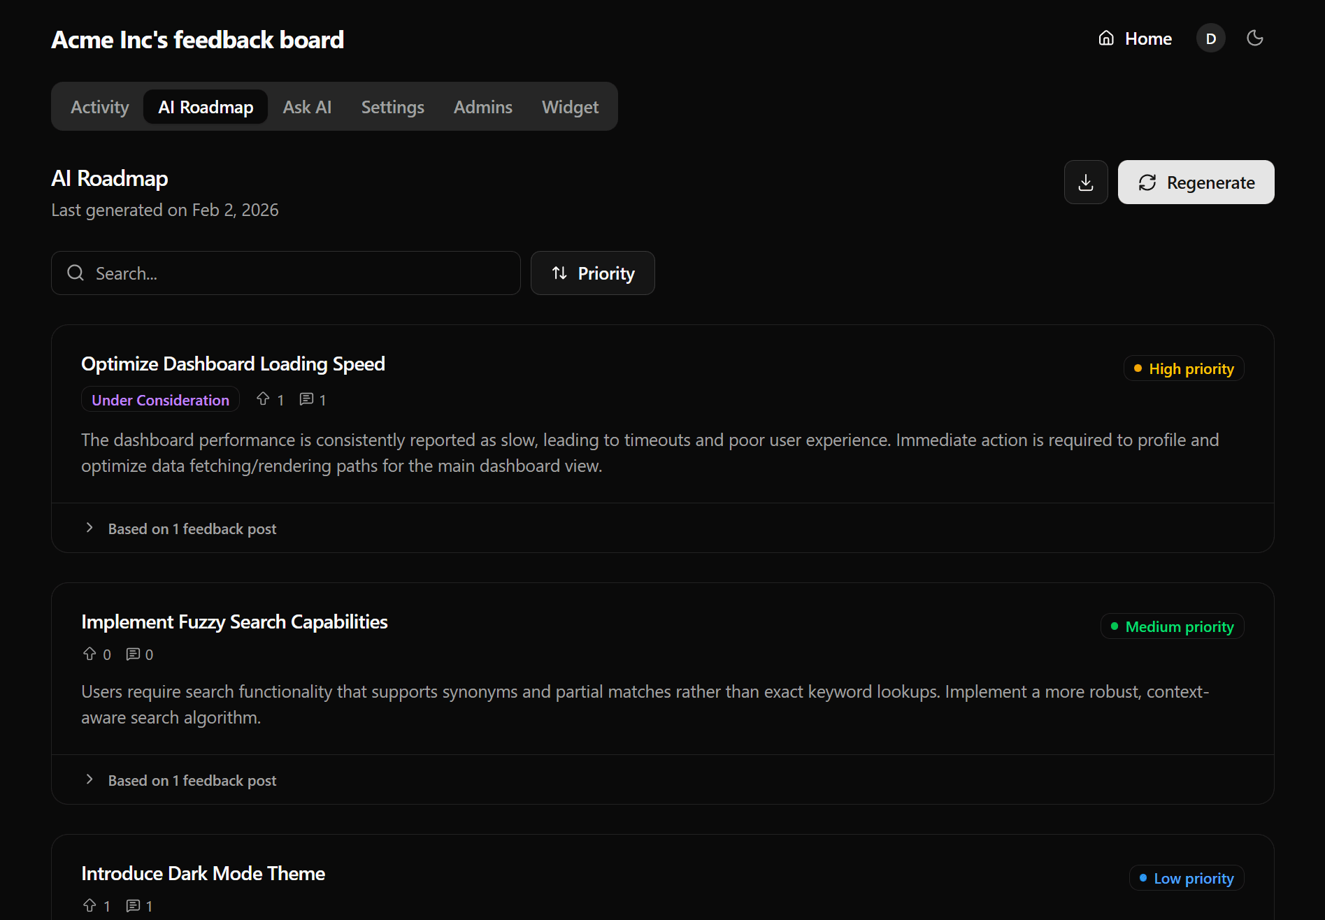Upvote the Introduce Dark Mode Theme item

coord(89,906)
